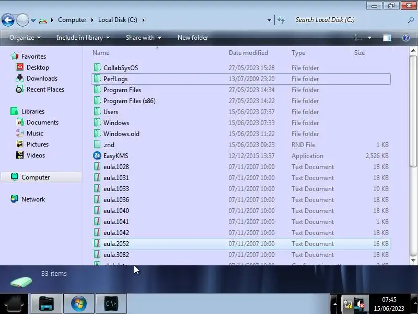Click the vertical scrollbar thumb
The width and height of the screenshot is (418, 314).
[x=413, y=111]
